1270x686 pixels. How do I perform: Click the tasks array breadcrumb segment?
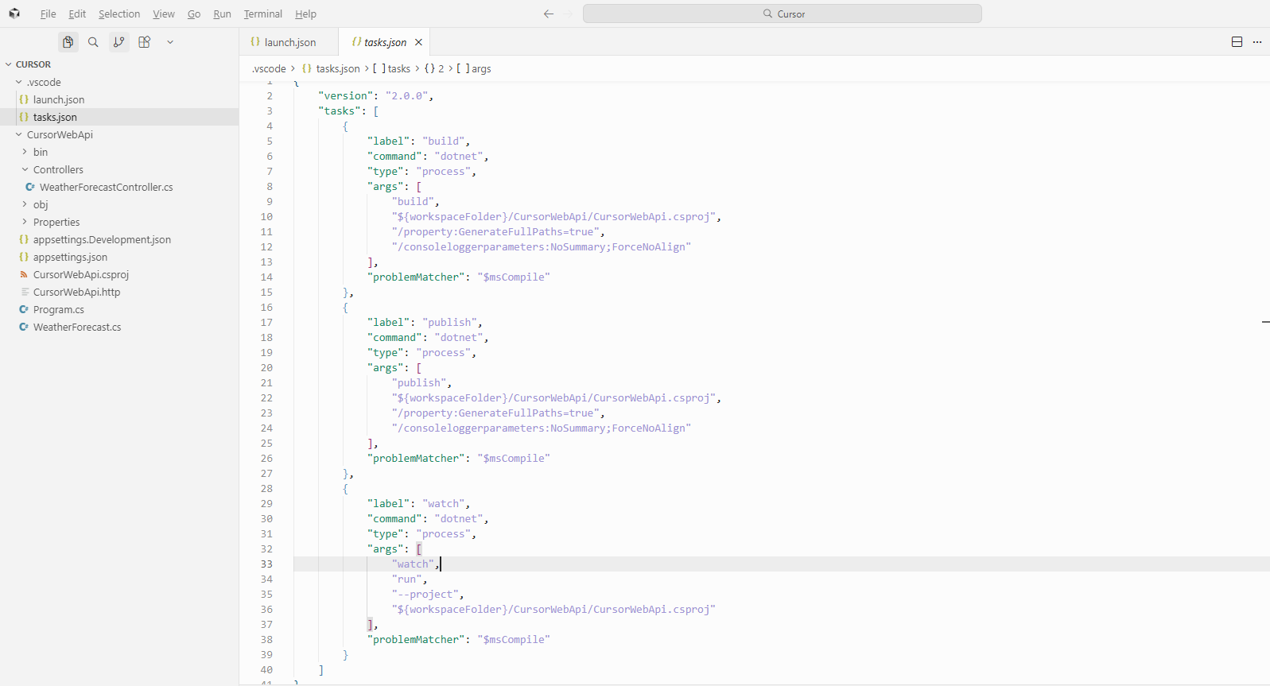[391, 68]
